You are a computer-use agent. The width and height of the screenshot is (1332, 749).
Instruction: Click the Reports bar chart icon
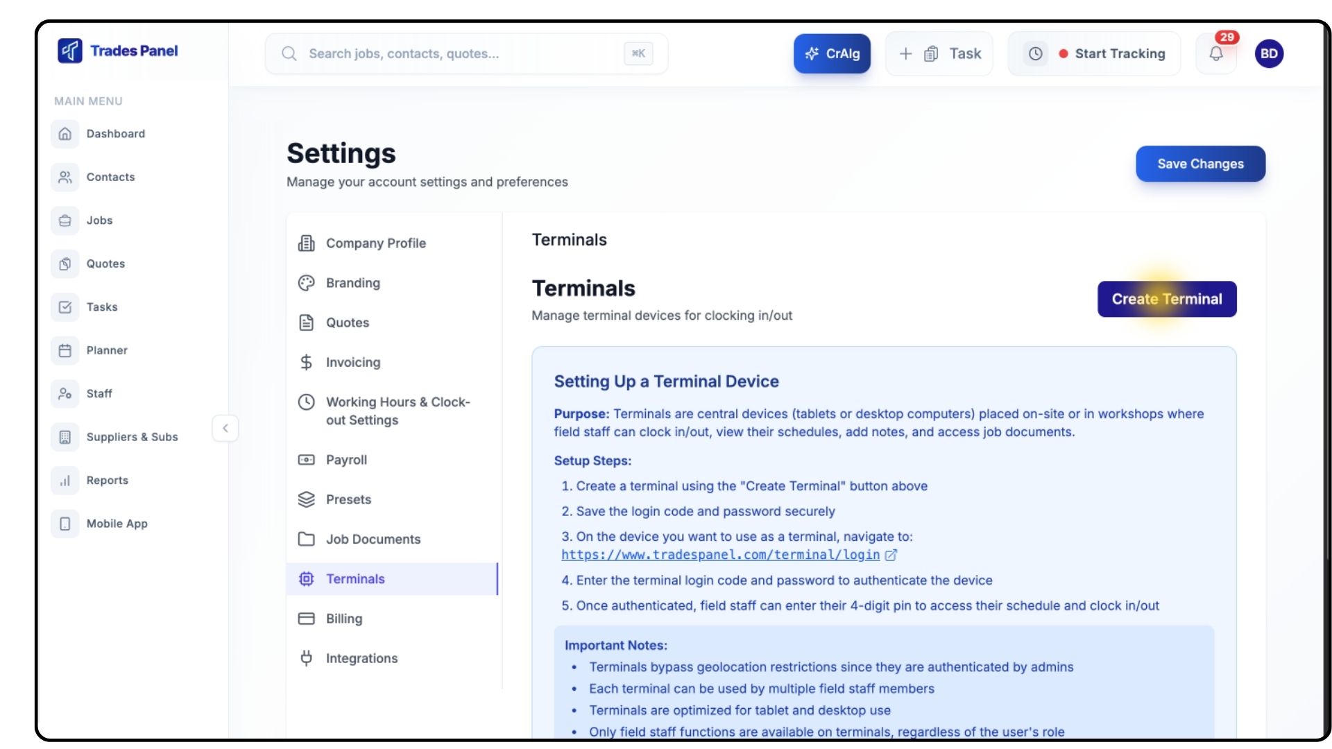click(x=65, y=481)
